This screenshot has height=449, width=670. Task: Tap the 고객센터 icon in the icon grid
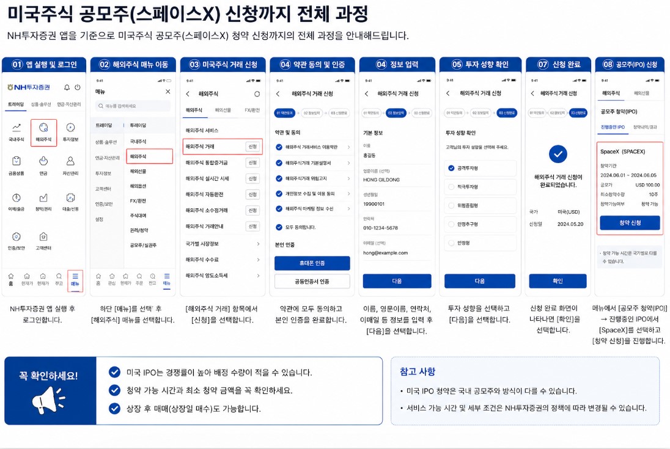43,236
